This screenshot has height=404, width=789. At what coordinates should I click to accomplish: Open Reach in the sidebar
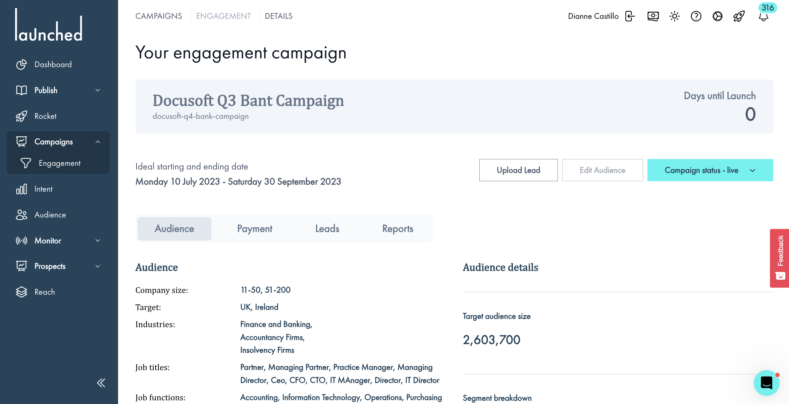[45, 292]
